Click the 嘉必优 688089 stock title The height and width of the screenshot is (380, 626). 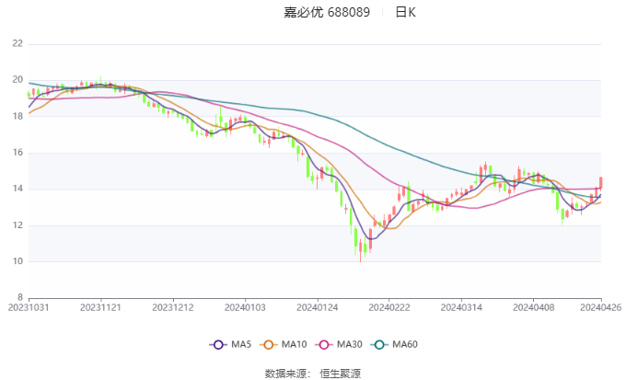pos(328,13)
